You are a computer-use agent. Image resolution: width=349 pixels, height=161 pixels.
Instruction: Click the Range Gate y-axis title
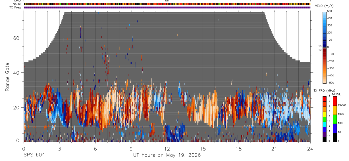(x=7, y=78)
